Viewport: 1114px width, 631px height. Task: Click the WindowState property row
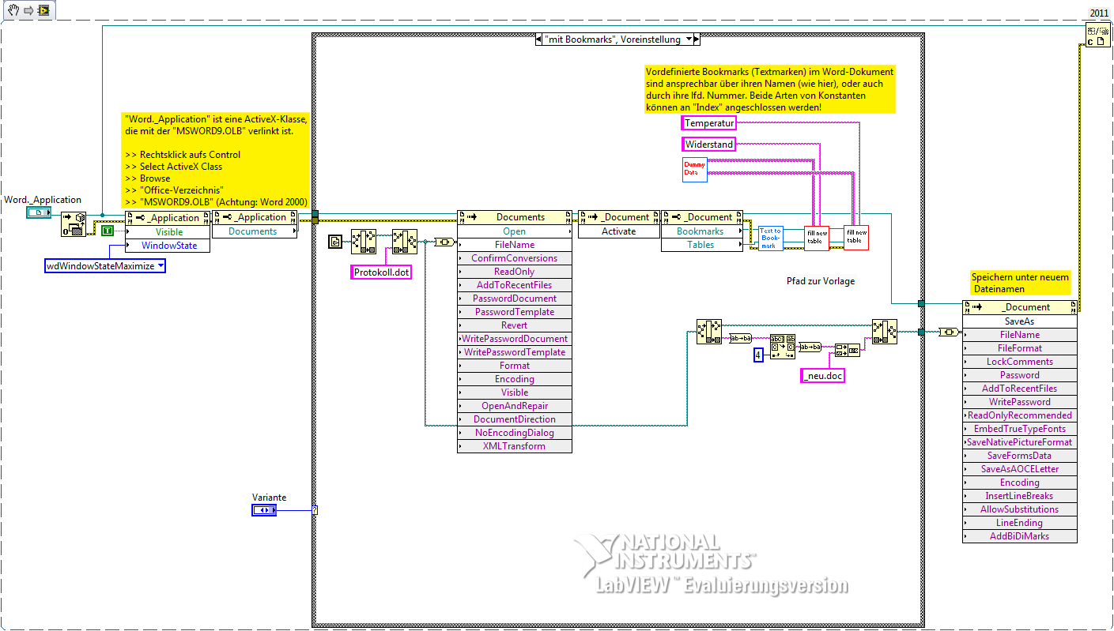coord(168,246)
